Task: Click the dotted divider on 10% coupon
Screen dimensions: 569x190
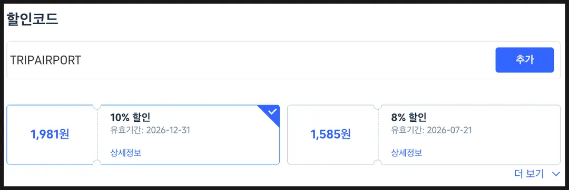Action: (97, 135)
